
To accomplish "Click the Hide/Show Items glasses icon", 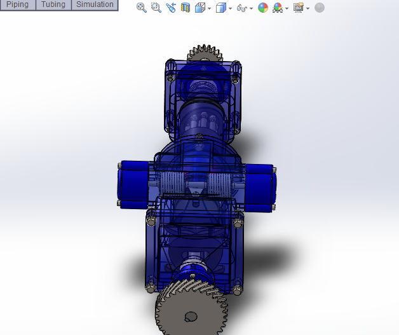I will 241,8.
